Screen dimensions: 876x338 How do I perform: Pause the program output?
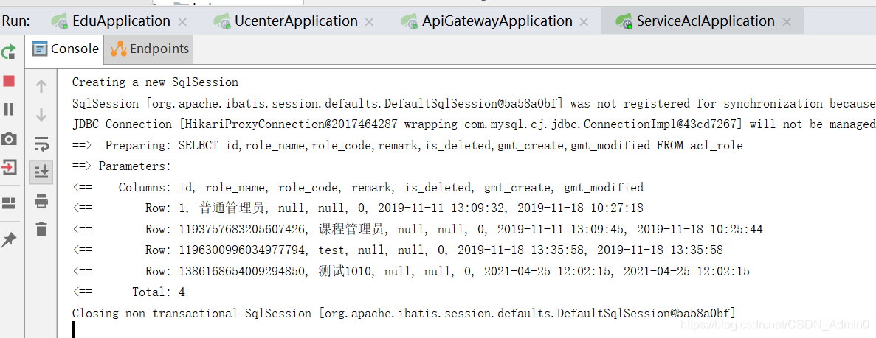9,109
